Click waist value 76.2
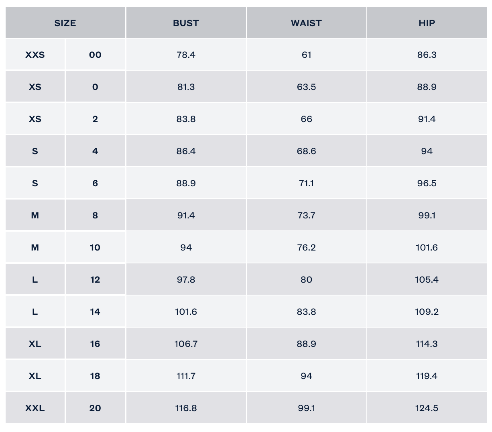 point(306,247)
